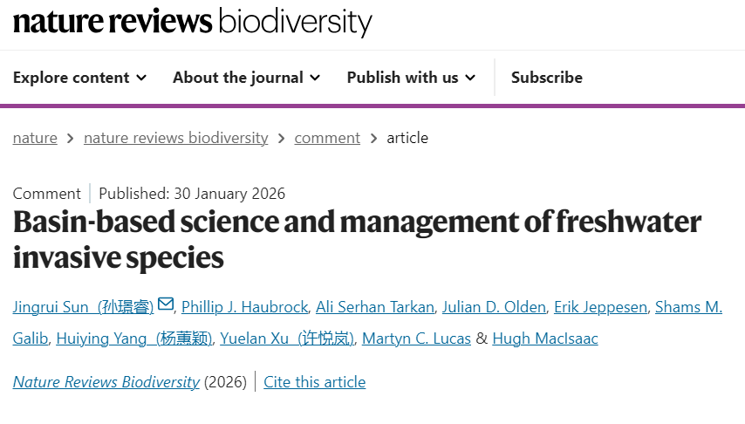Open the About the journal dropdown

tap(246, 78)
